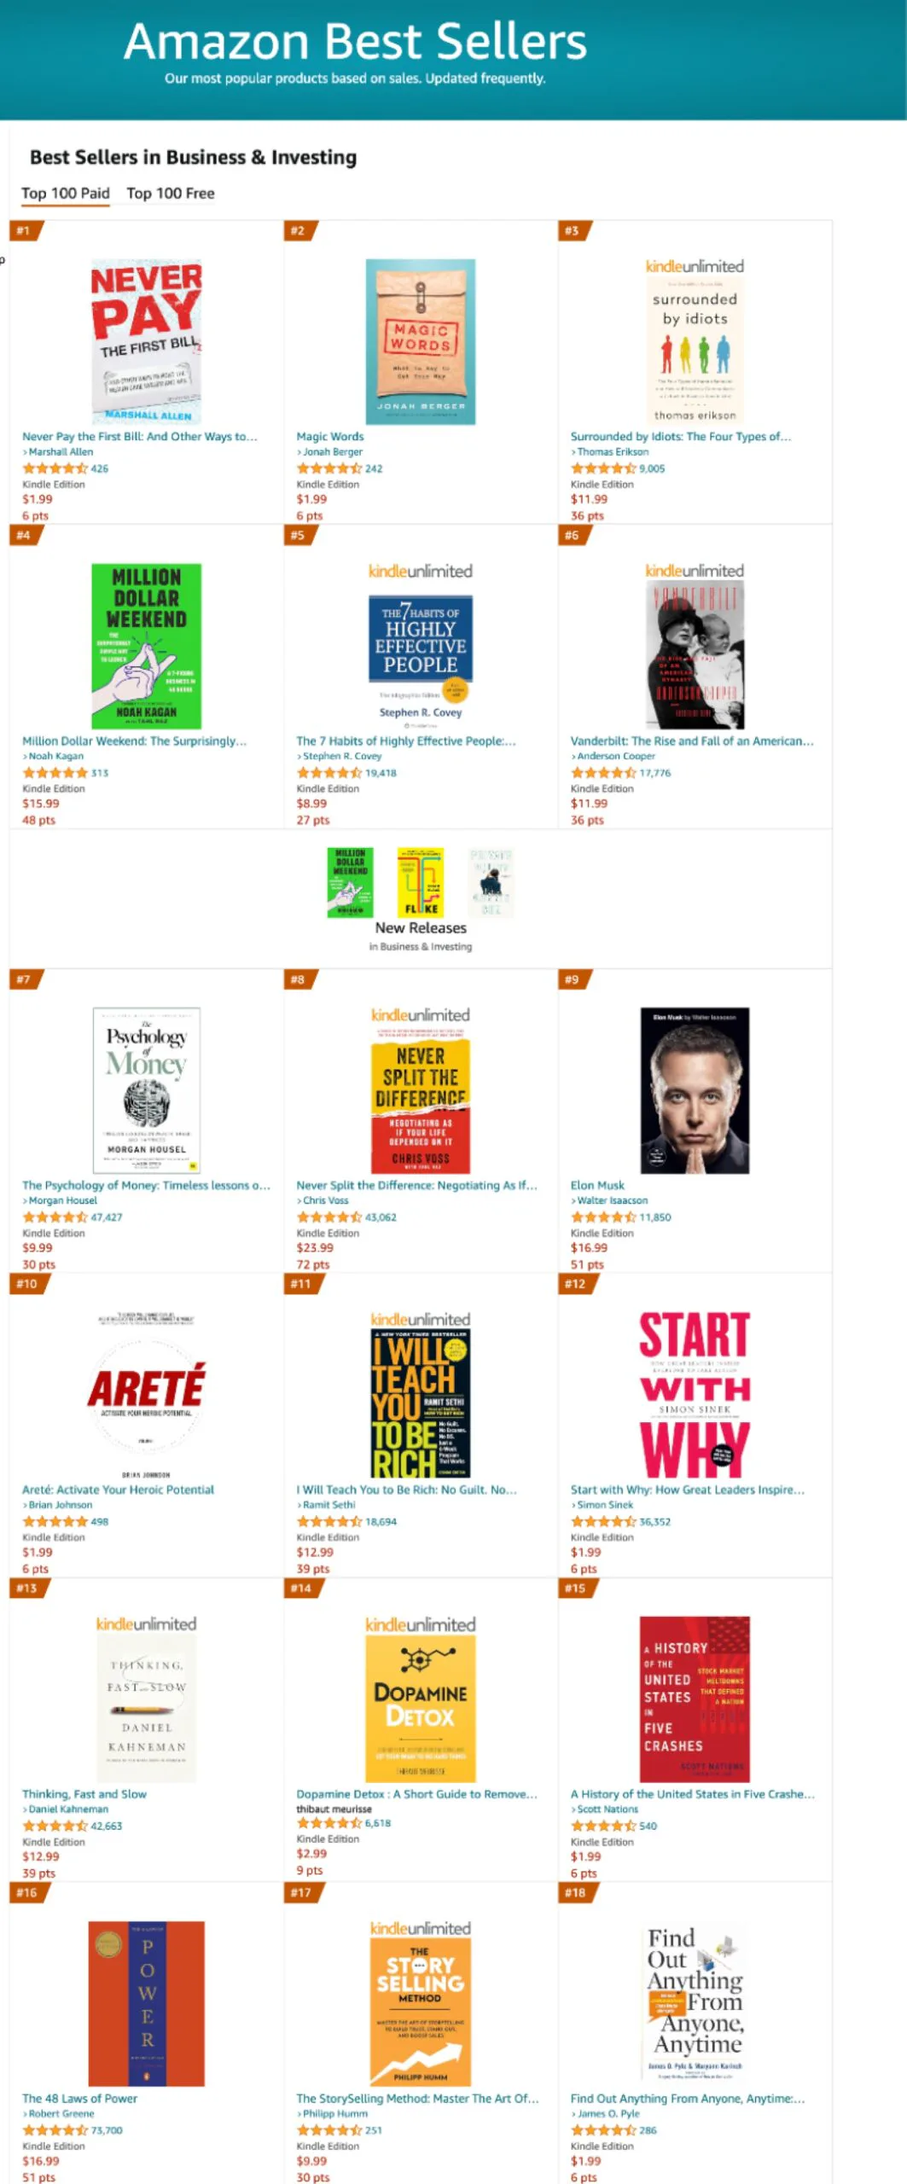Select the Top 100 Paid tab
The height and width of the screenshot is (2184, 907).
click(x=66, y=194)
